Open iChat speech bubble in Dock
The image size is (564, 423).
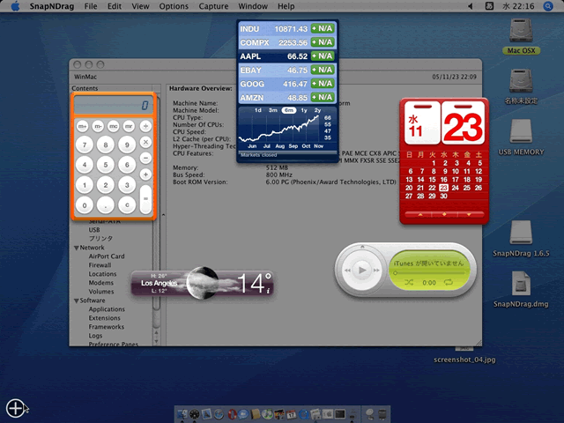click(243, 414)
